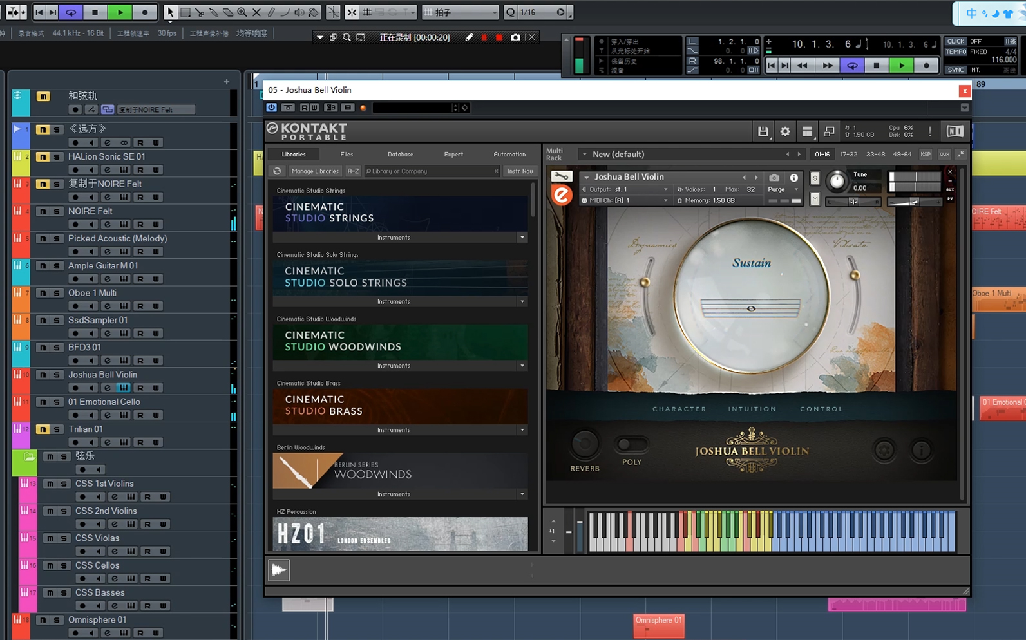
Task: Select the arrow selection tool in Cubase toolbar
Action: [170, 12]
